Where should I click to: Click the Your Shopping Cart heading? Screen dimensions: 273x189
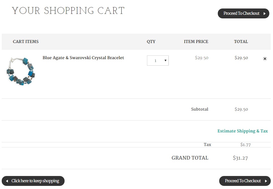[68, 11]
